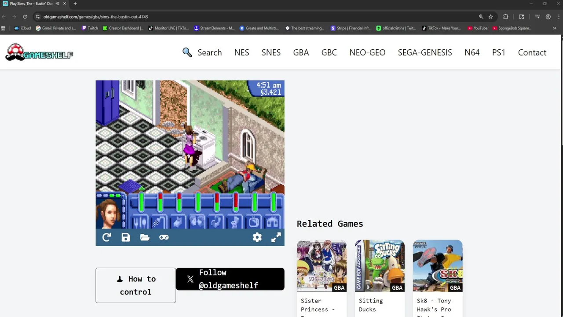563x317 pixels.
Task: Select the Comfort need icon
Action: point(216,222)
